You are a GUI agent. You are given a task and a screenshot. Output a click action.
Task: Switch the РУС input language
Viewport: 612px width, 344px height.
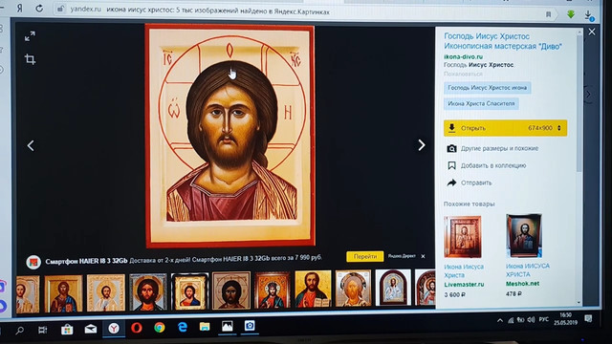tap(544, 319)
